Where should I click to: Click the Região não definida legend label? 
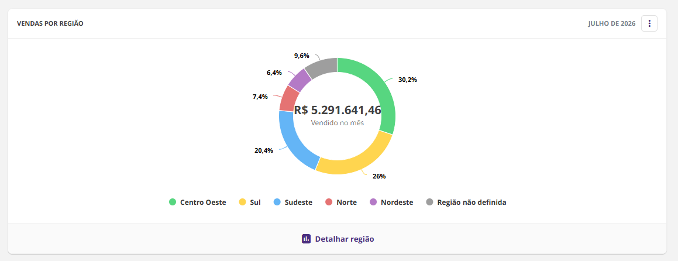(x=471, y=202)
